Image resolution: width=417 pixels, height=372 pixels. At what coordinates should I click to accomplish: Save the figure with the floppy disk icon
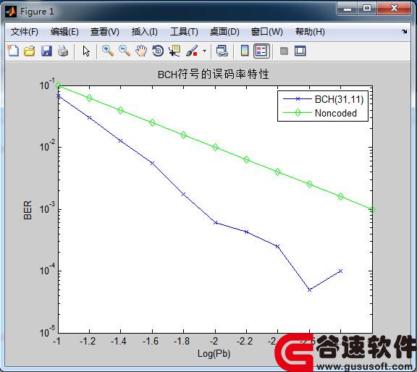coord(46,51)
